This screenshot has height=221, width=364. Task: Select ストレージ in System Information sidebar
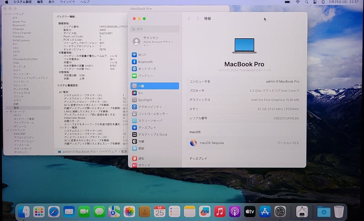pos(20,85)
